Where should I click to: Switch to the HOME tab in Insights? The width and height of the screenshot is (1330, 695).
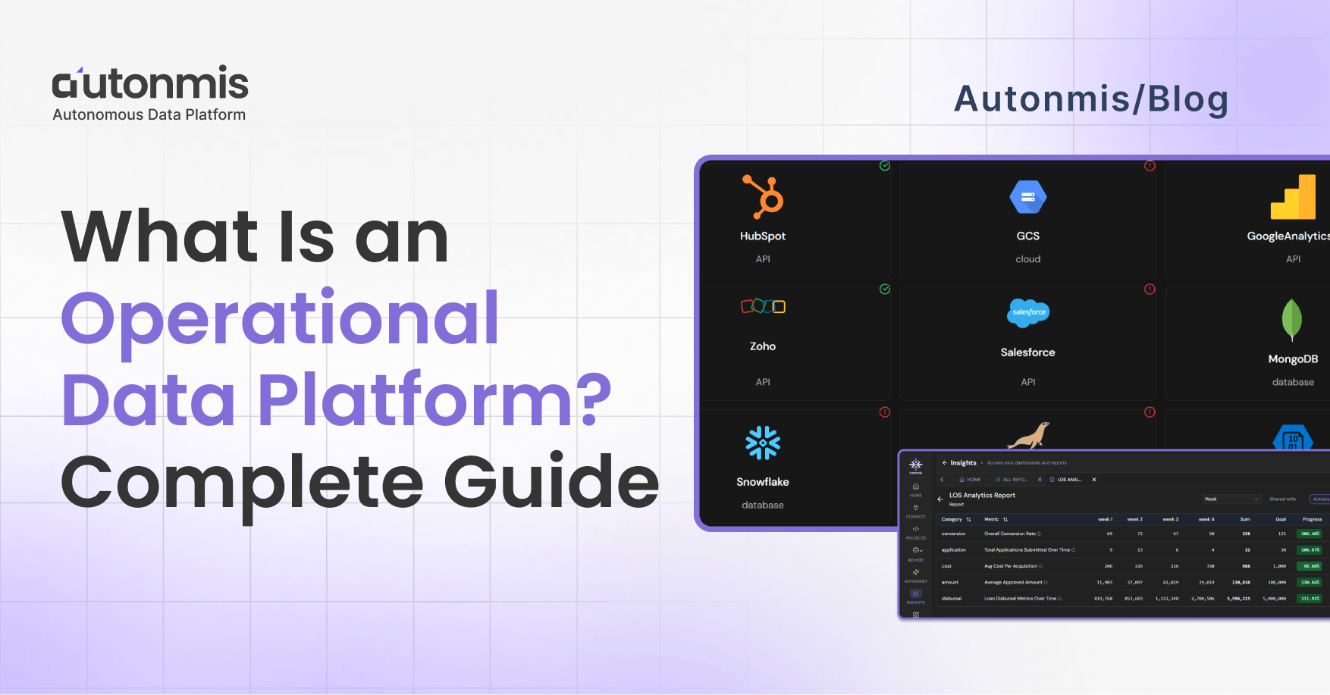[970, 480]
